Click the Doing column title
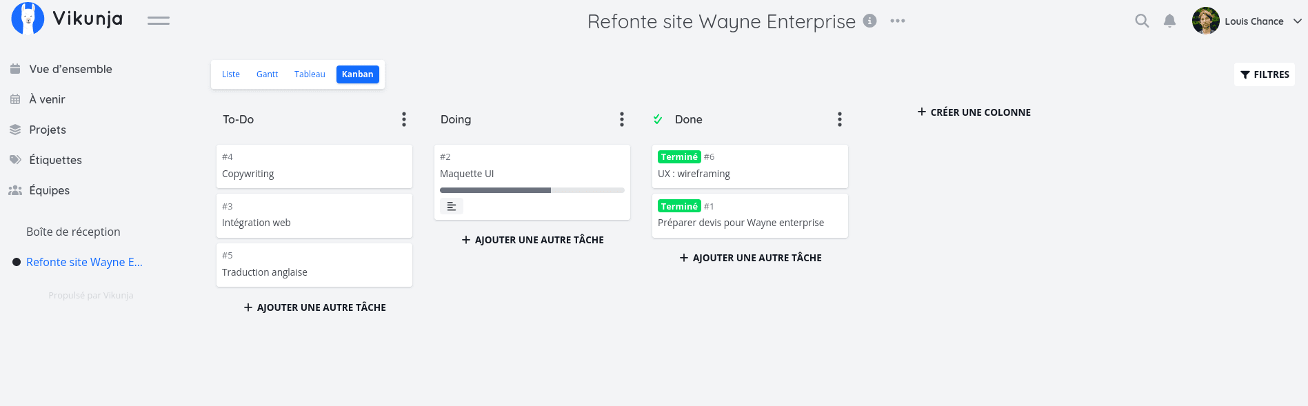 pyautogui.click(x=456, y=119)
